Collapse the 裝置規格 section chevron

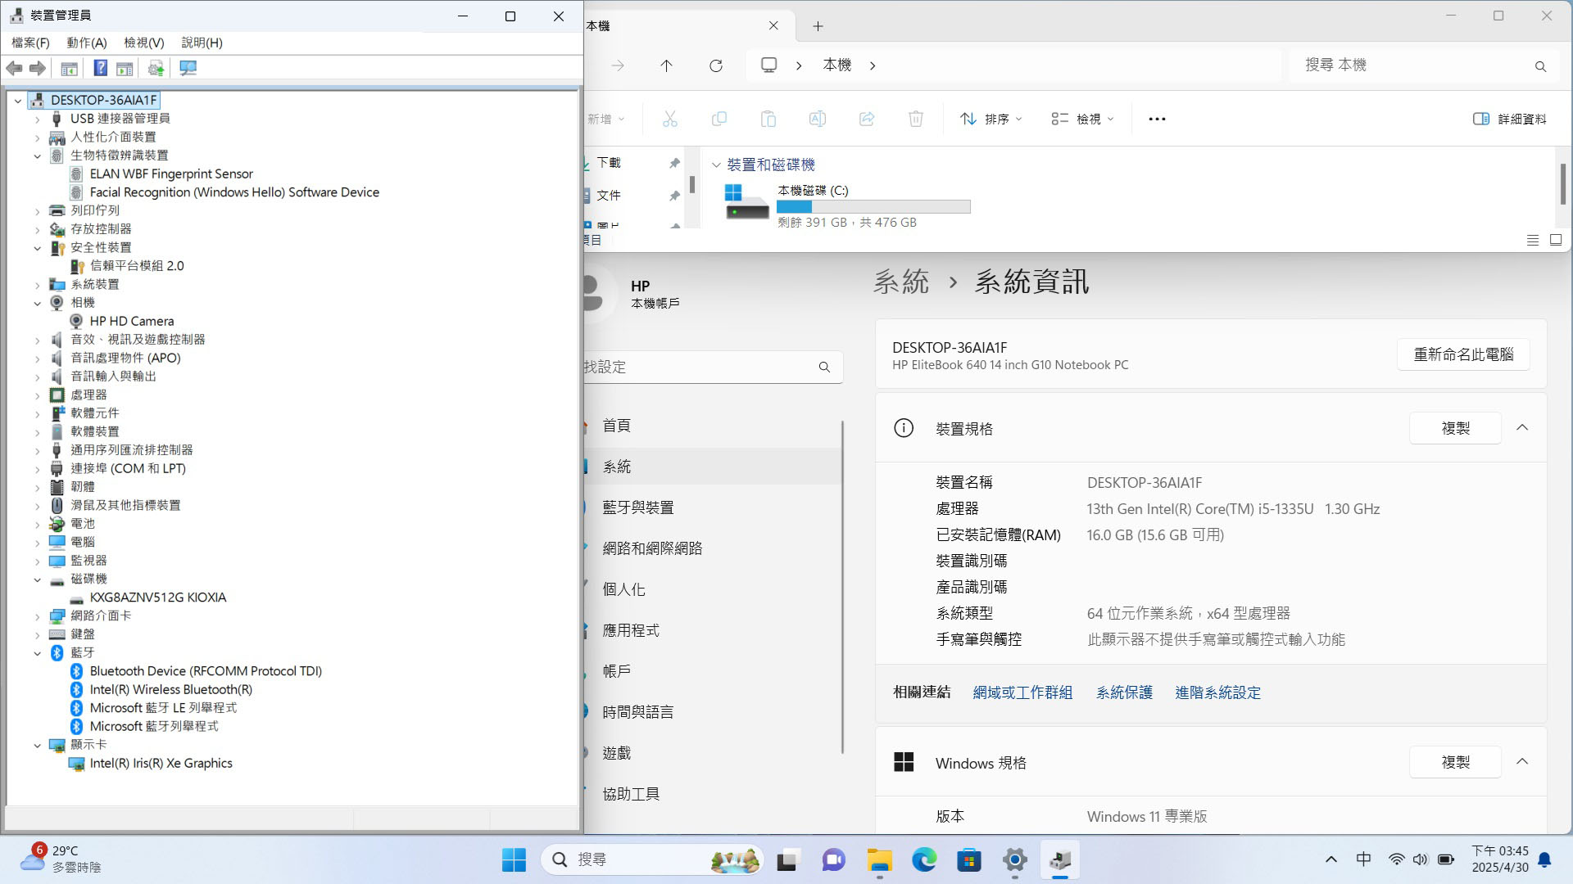[1522, 428]
